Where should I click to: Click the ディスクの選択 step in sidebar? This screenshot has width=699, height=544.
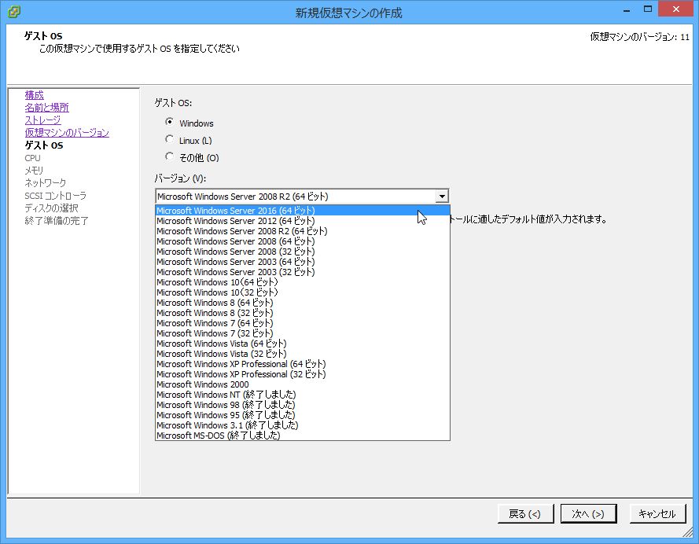click(51, 208)
